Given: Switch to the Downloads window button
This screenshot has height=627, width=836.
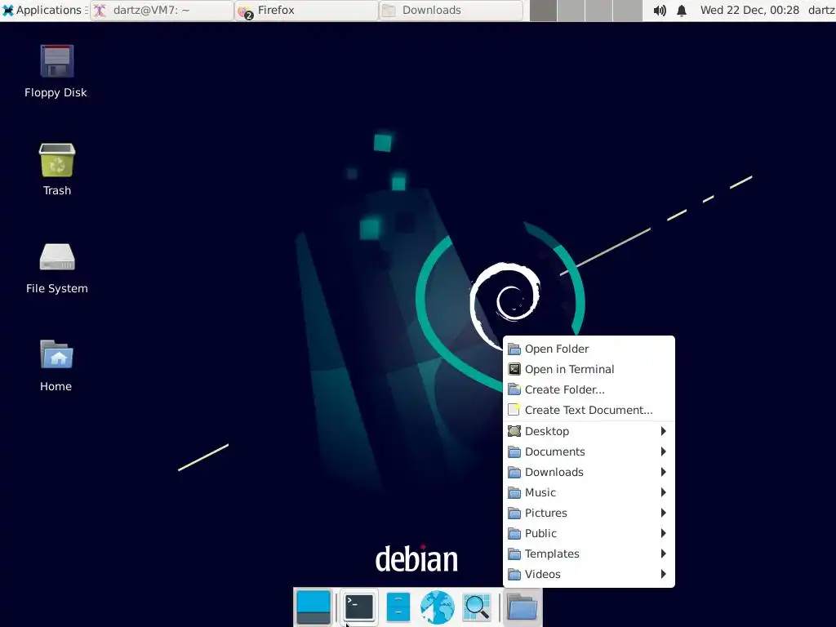Looking at the screenshot, I should point(451,10).
